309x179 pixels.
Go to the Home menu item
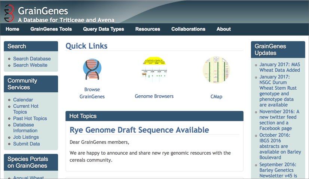tap(12, 29)
